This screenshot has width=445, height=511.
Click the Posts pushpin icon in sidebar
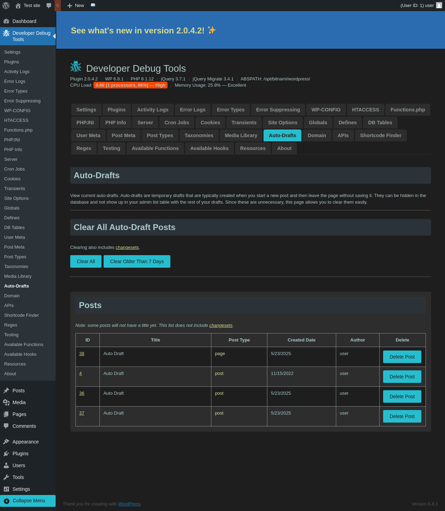6,391
